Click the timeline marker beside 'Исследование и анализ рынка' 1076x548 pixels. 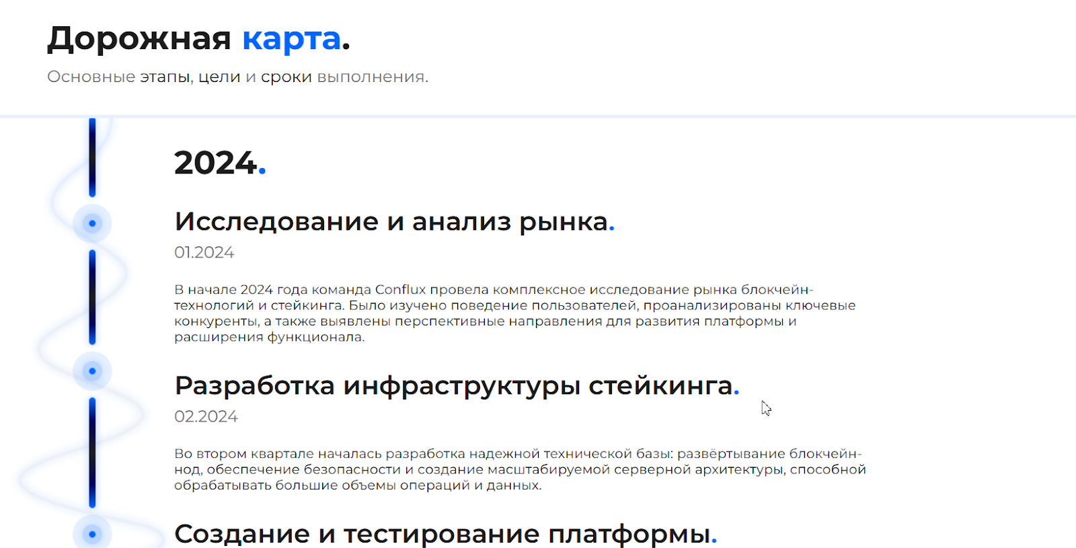[x=92, y=223]
